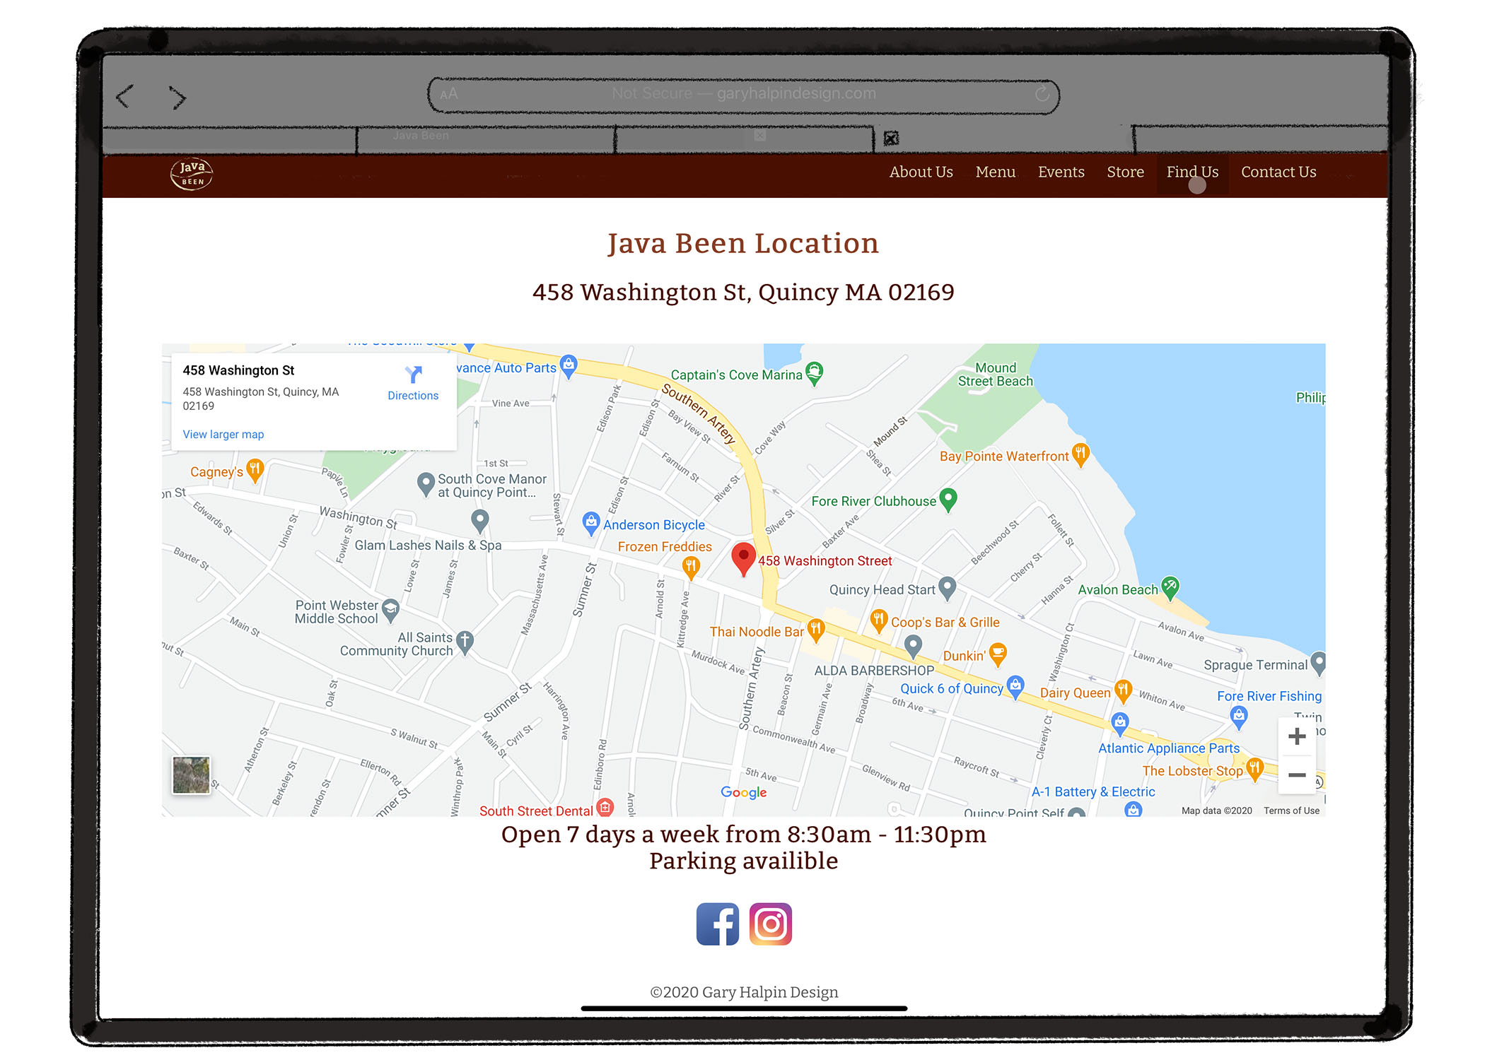Open Terms of Use link on map

point(1291,811)
